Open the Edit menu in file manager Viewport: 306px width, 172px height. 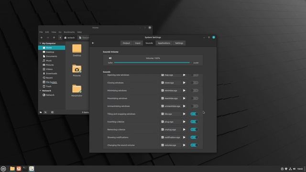[x=47, y=32]
